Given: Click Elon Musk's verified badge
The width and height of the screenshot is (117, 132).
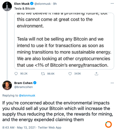Looking at the screenshot, I should pyautogui.click(x=32, y=4).
